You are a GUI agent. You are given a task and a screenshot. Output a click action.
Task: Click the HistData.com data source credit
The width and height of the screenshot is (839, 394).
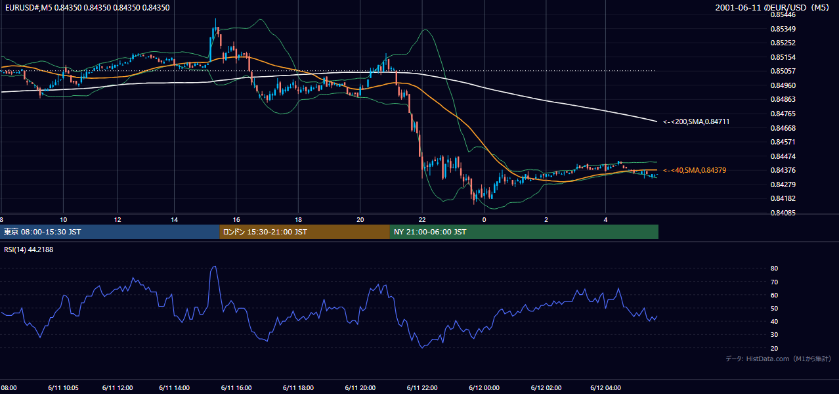(779, 359)
